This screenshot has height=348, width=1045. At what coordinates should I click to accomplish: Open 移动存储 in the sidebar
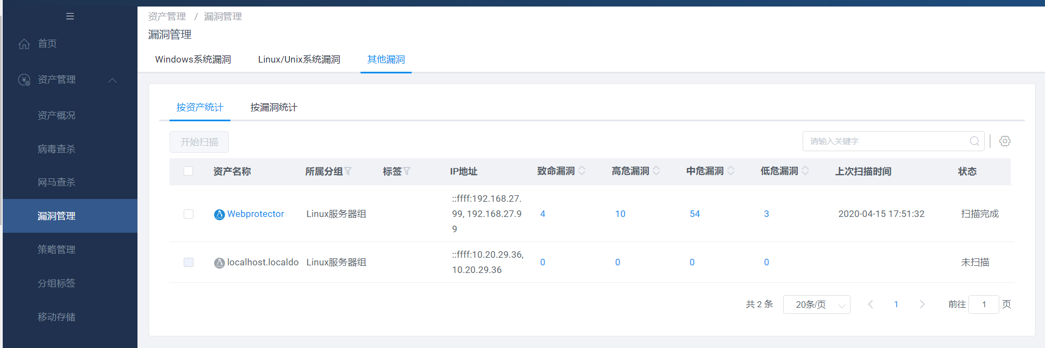(57, 317)
